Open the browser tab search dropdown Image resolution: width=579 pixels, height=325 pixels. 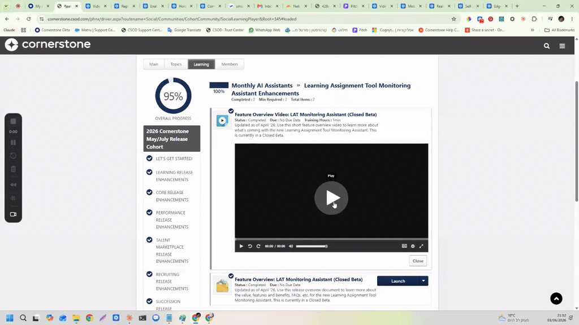[x=6, y=6]
